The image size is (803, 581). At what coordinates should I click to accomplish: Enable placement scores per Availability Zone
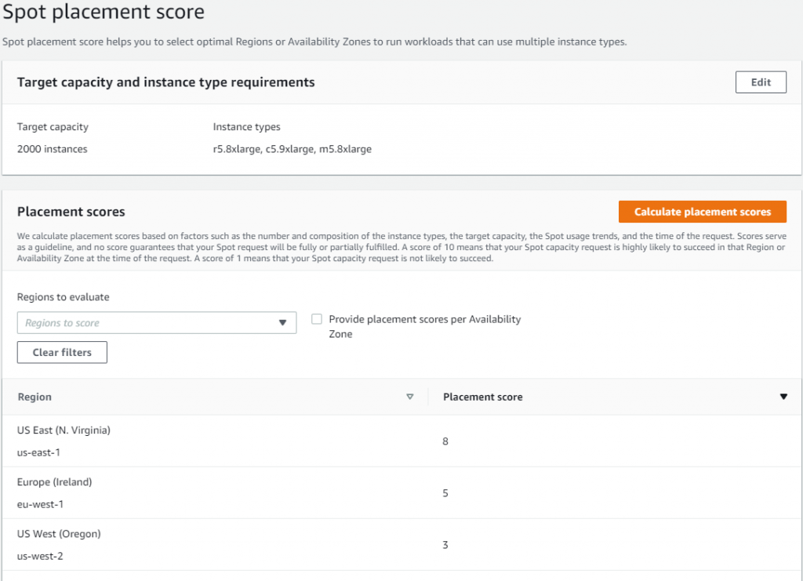click(x=317, y=319)
